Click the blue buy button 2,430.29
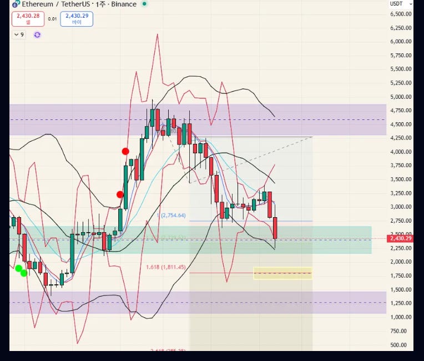 (x=77, y=19)
